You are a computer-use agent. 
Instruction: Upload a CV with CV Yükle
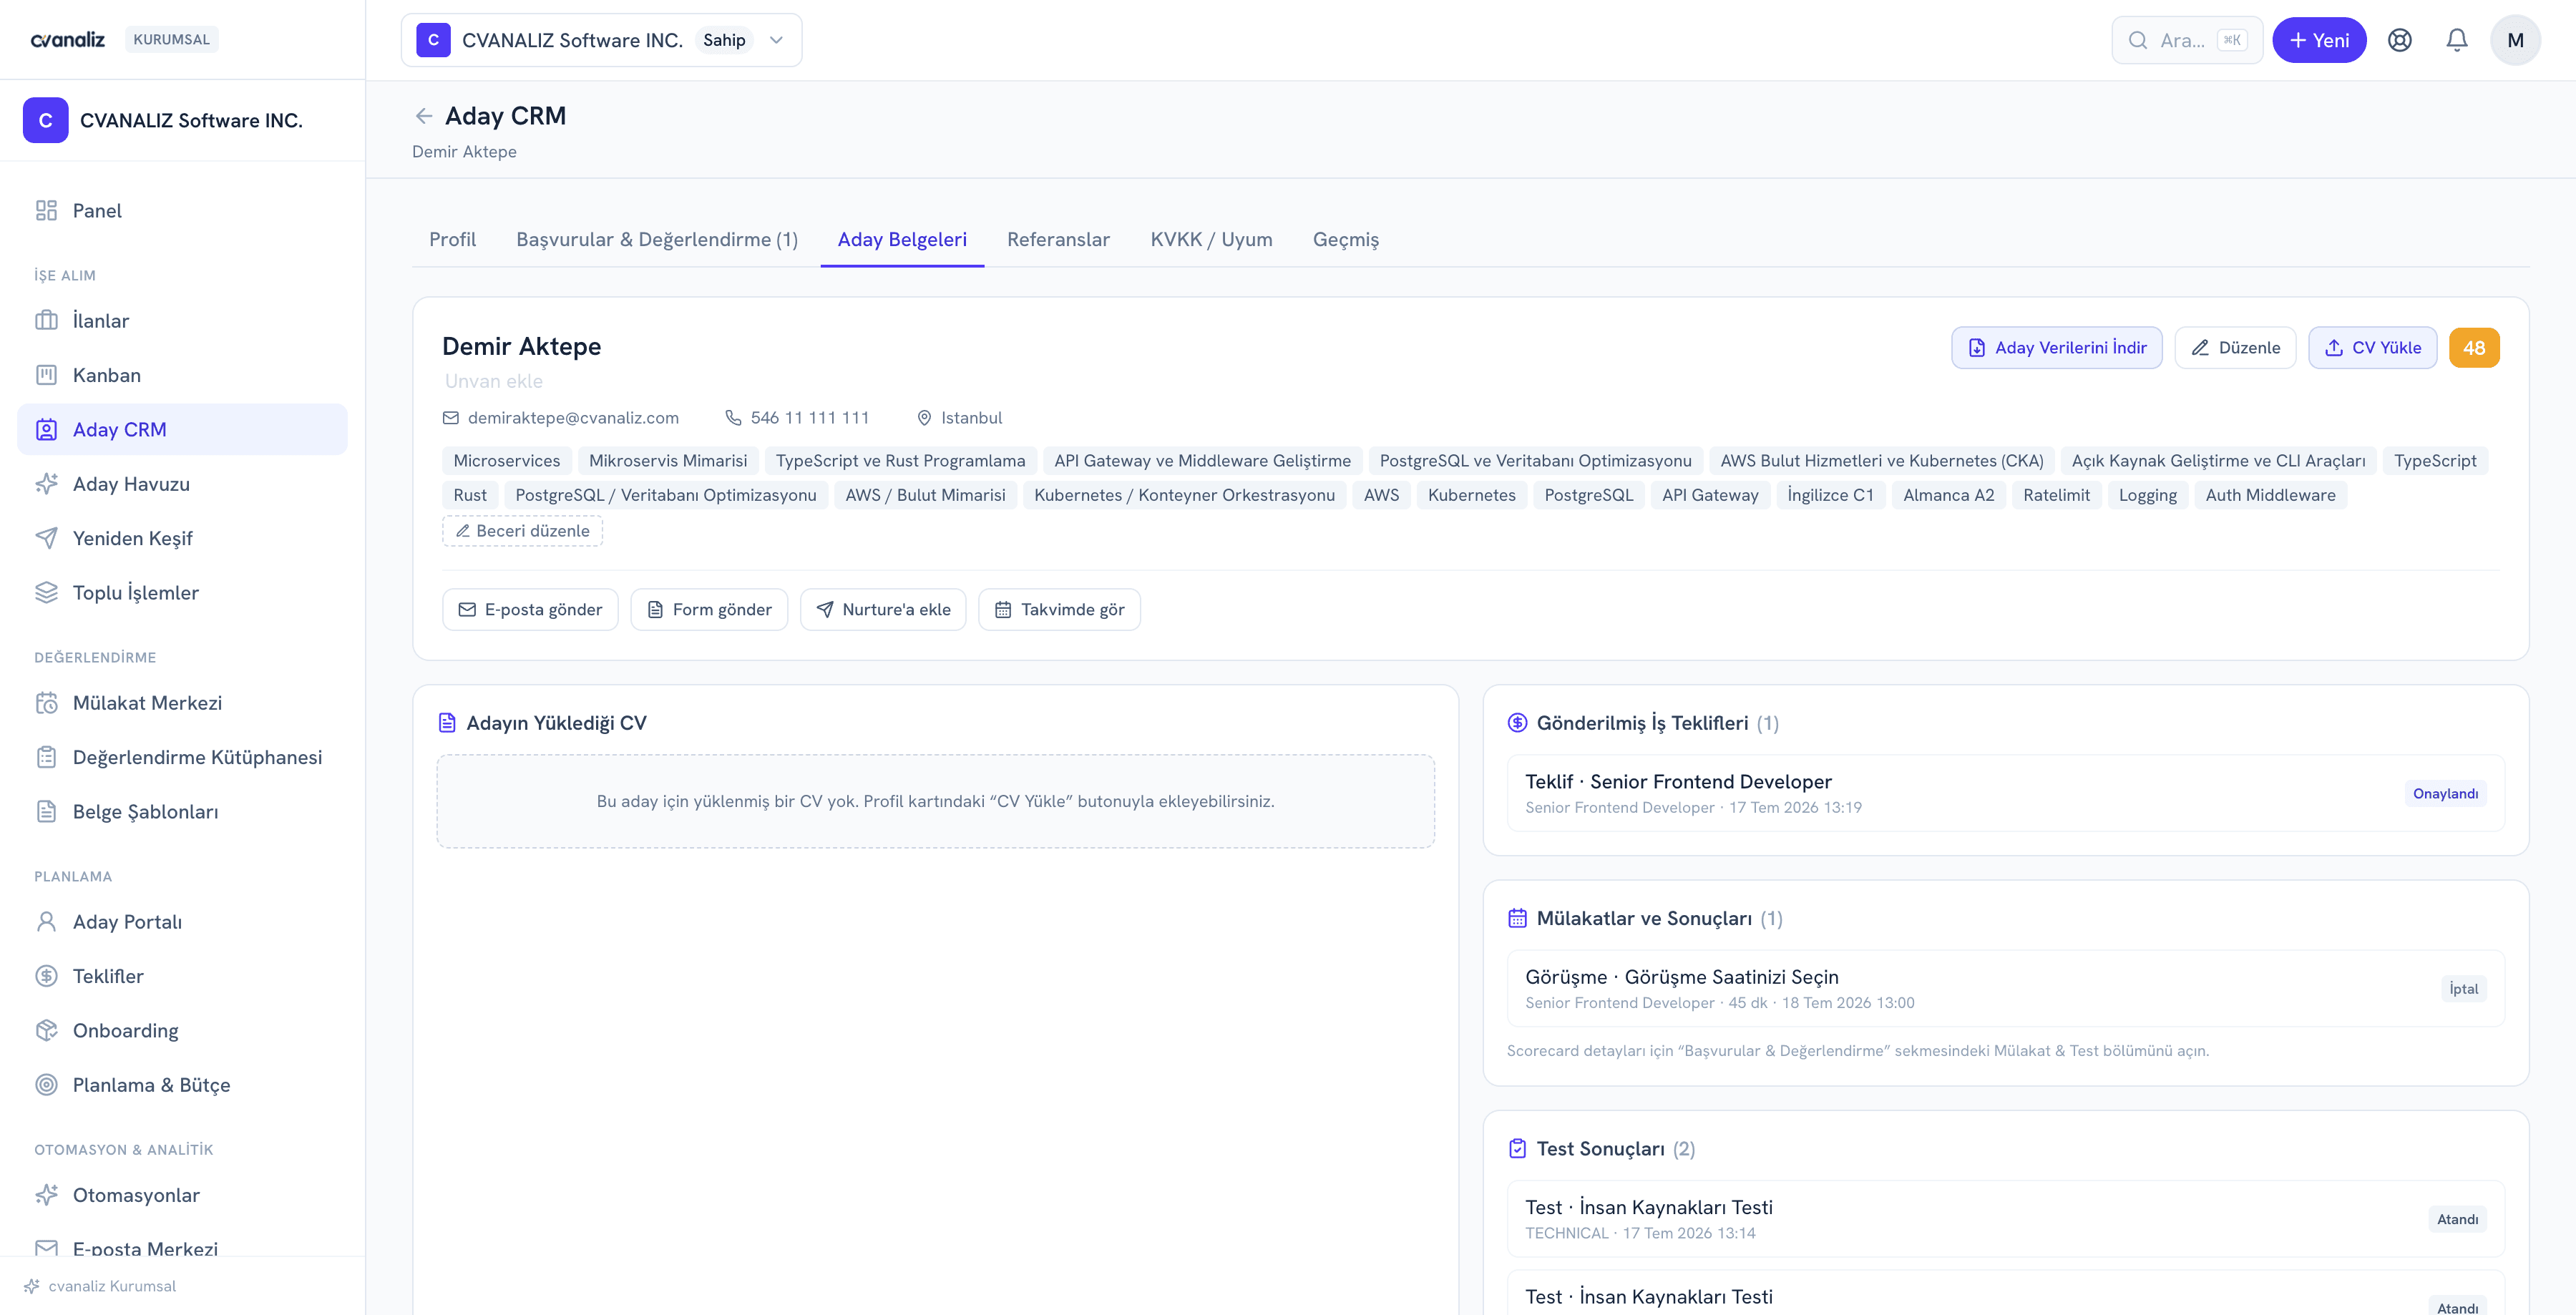(x=2372, y=347)
